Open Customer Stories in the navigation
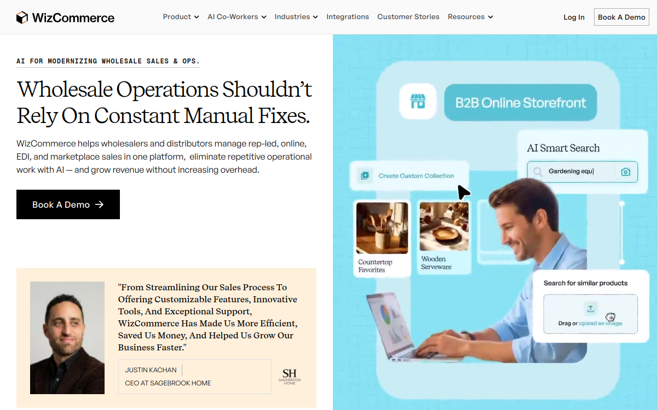Viewport: 657px width, 410px height. pyautogui.click(x=408, y=17)
